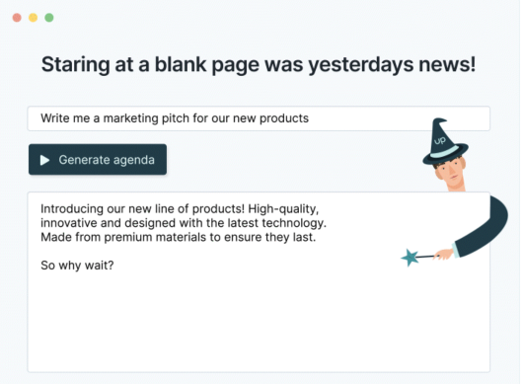Click the wizard's hand holding the wand

[445, 255]
